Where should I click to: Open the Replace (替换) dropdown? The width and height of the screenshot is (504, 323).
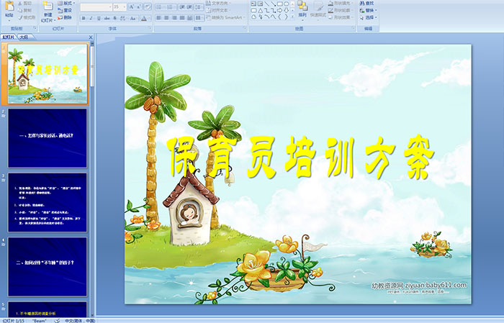[369, 10]
